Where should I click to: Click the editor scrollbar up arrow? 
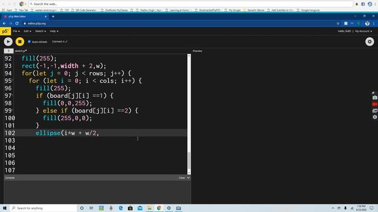[x=189, y=56]
